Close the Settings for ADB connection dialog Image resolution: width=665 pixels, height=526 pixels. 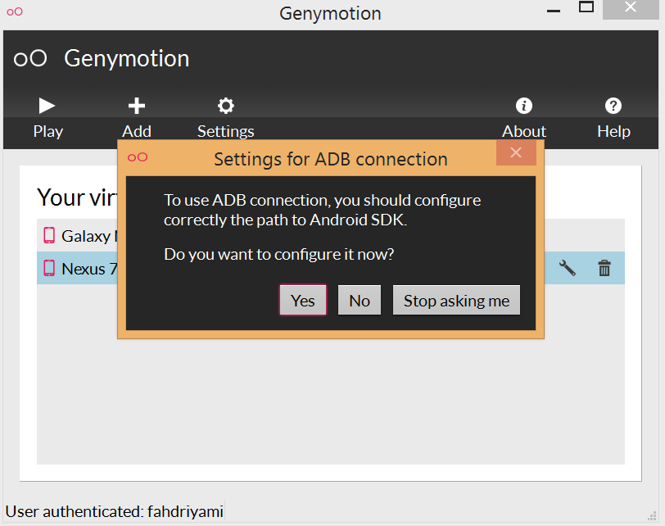pos(516,153)
